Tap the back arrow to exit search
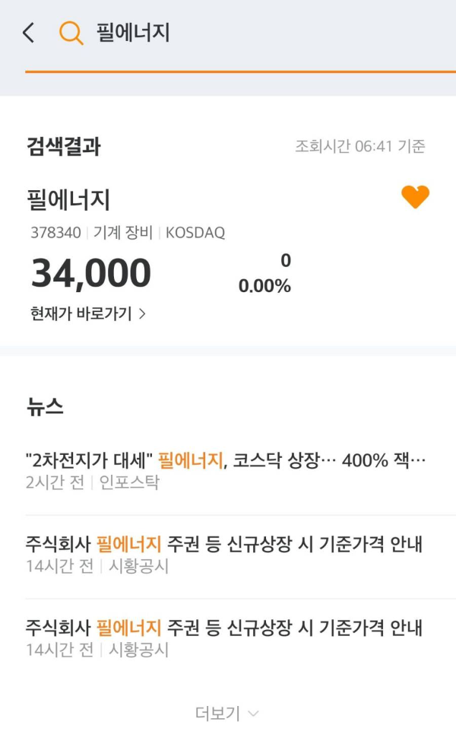This screenshot has width=456, height=741. tap(27, 33)
